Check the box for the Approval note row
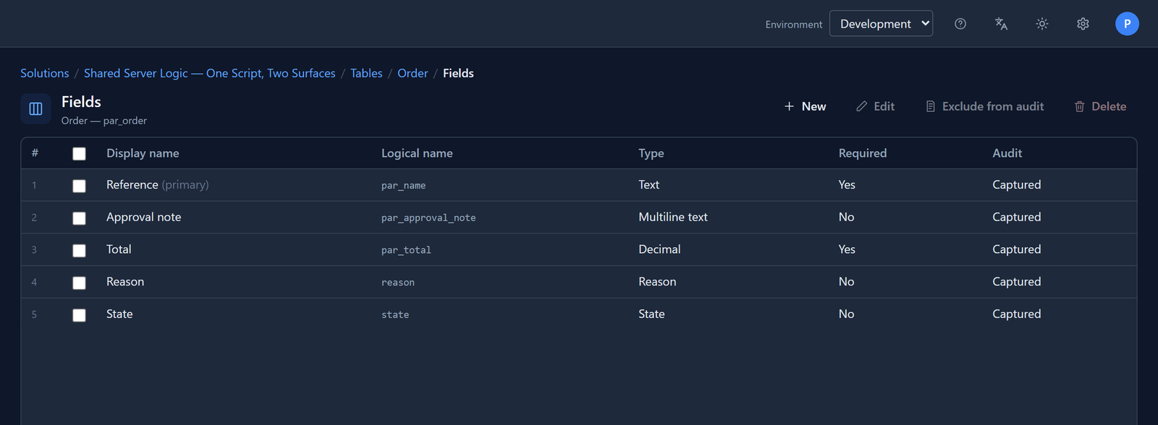The width and height of the screenshot is (1158, 425). [x=80, y=218]
